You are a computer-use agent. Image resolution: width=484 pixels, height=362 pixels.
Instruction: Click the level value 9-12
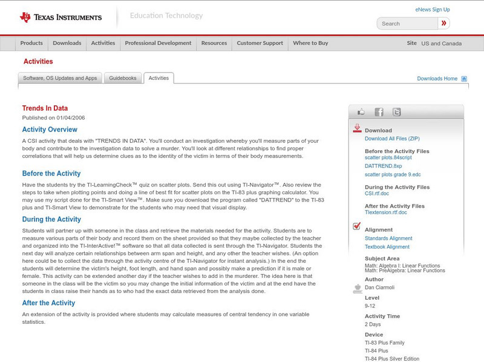point(370,306)
